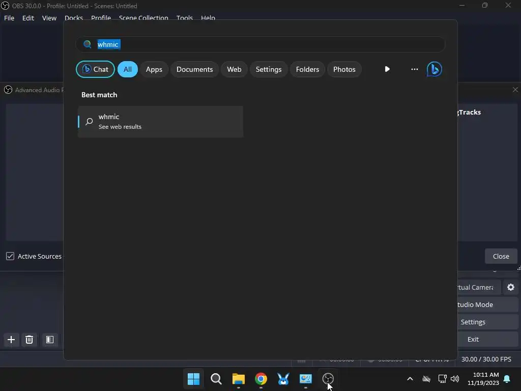Show hidden system tray icons
This screenshot has height=391, width=521.
410,379
